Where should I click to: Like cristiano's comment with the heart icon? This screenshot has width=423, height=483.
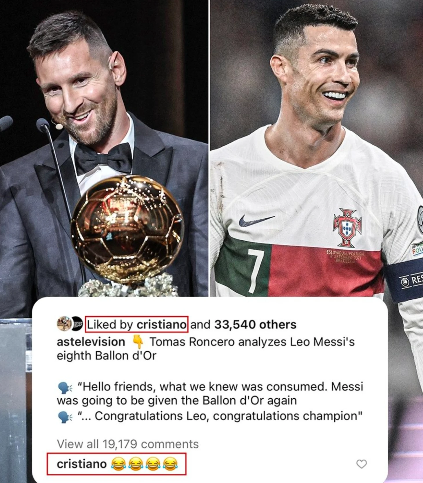pos(361,464)
